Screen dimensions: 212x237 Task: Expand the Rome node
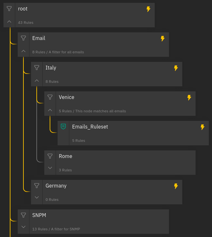[50, 168]
